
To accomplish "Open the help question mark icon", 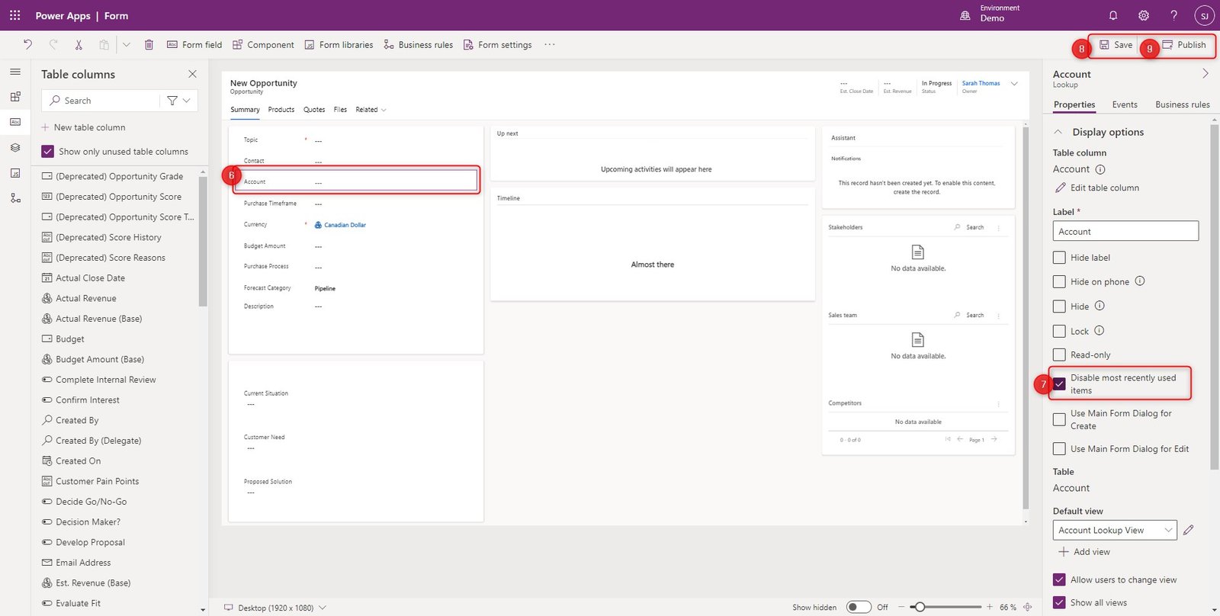I will [1173, 15].
